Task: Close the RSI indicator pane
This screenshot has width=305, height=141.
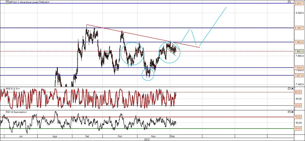Action: (292, 112)
